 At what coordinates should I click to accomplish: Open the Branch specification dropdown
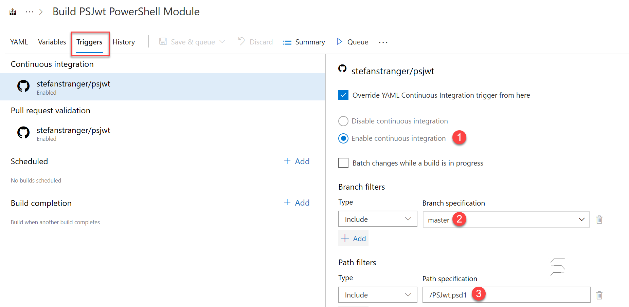[x=581, y=219]
